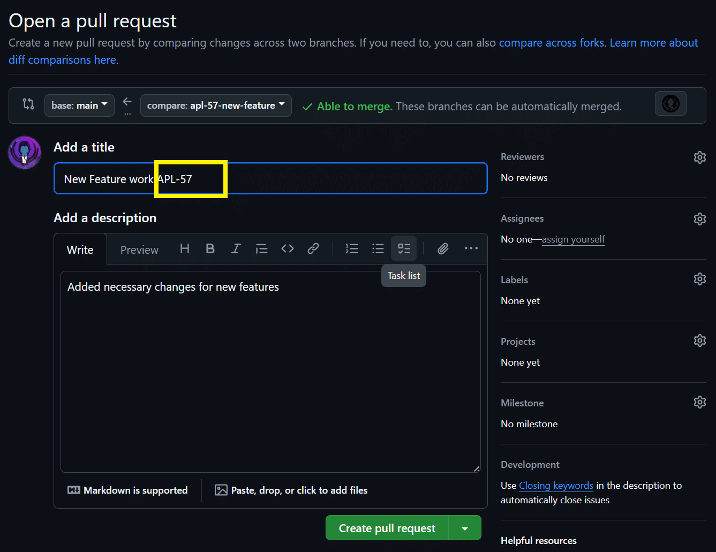Select the Write tab
716x552 pixels.
[x=79, y=249]
